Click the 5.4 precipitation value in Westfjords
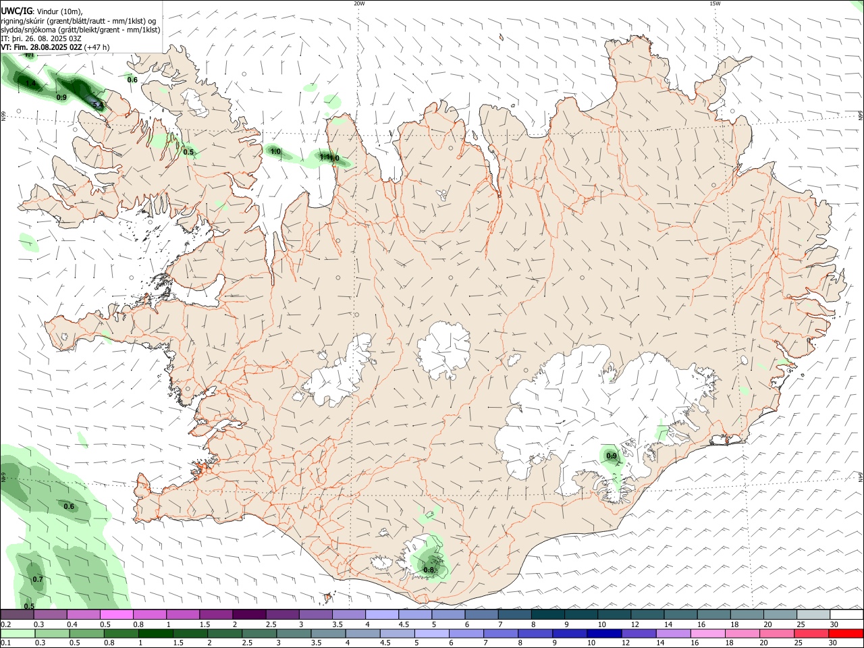 (x=98, y=105)
